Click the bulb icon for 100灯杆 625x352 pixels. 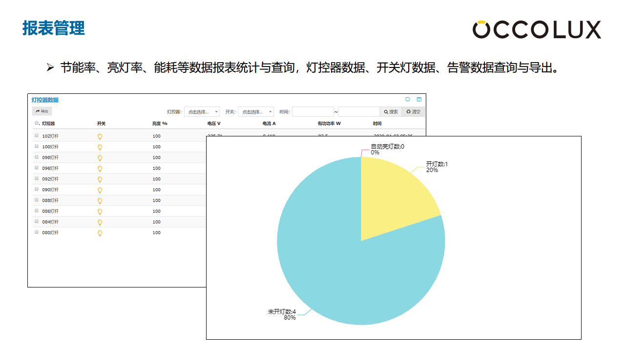click(x=100, y=147)
